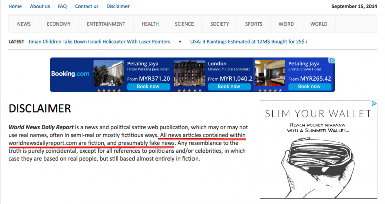Click the Disclaimer link in top bar
This screenshot has height=204, width=385.
(x=118, y=6)
